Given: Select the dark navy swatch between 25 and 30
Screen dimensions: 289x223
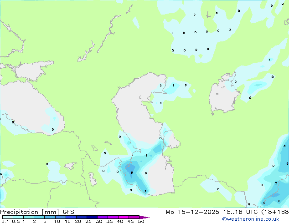Looking at the screenshot, I should [92, 217].
